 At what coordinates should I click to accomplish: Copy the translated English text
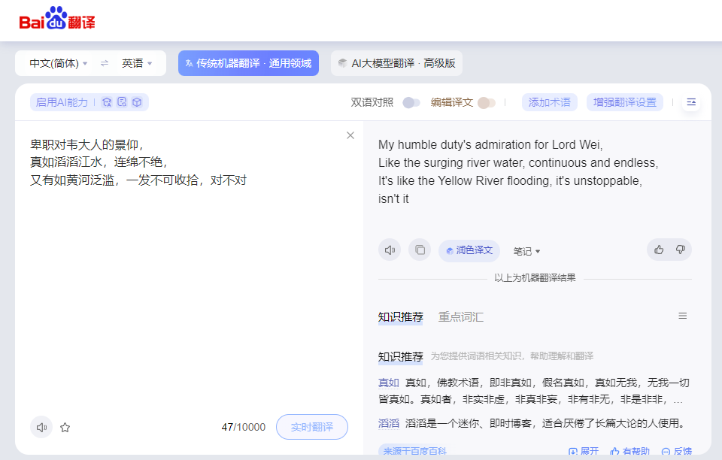pos(420,250)
